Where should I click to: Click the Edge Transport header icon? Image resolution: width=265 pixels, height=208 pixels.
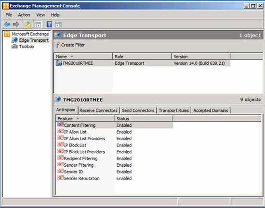pos(58,35)
